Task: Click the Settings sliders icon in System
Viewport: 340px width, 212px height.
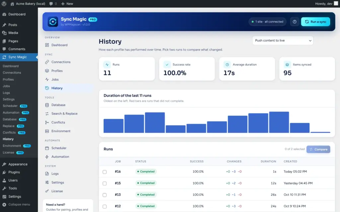Action: click(x=47, y=183)
